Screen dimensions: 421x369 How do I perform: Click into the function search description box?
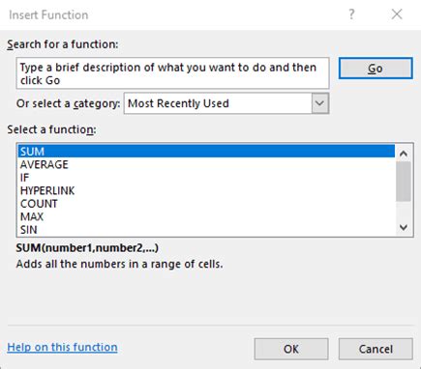point(172,73)
